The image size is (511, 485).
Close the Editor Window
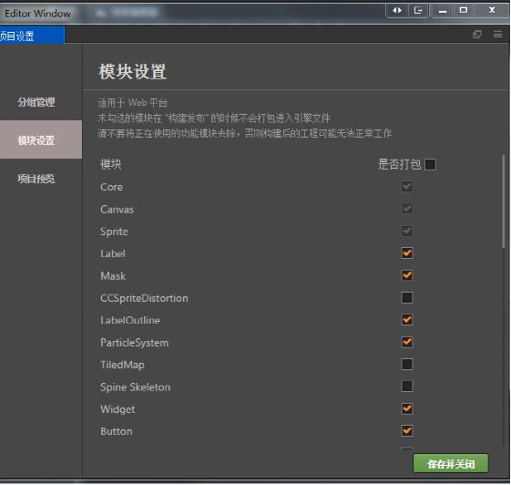tap(492, 10)
